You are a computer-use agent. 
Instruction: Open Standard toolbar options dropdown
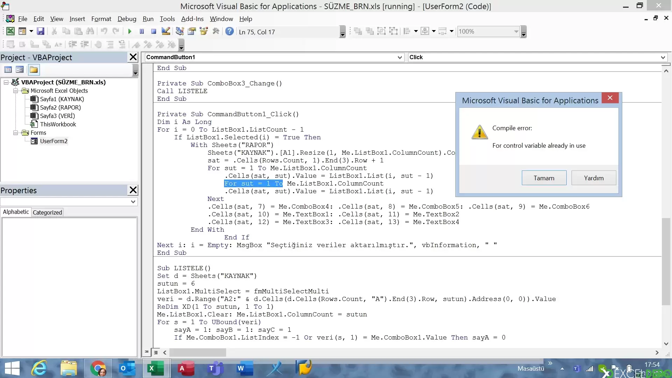(343, 31)
